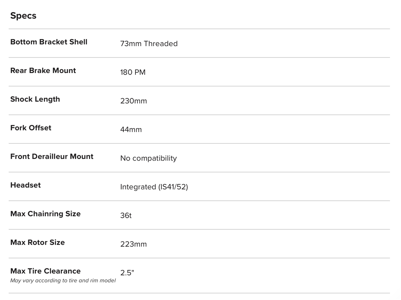Select the 2.5" tire clearance value
The width and height of the screenshot is (401, 300).
[x=127, y=273]
